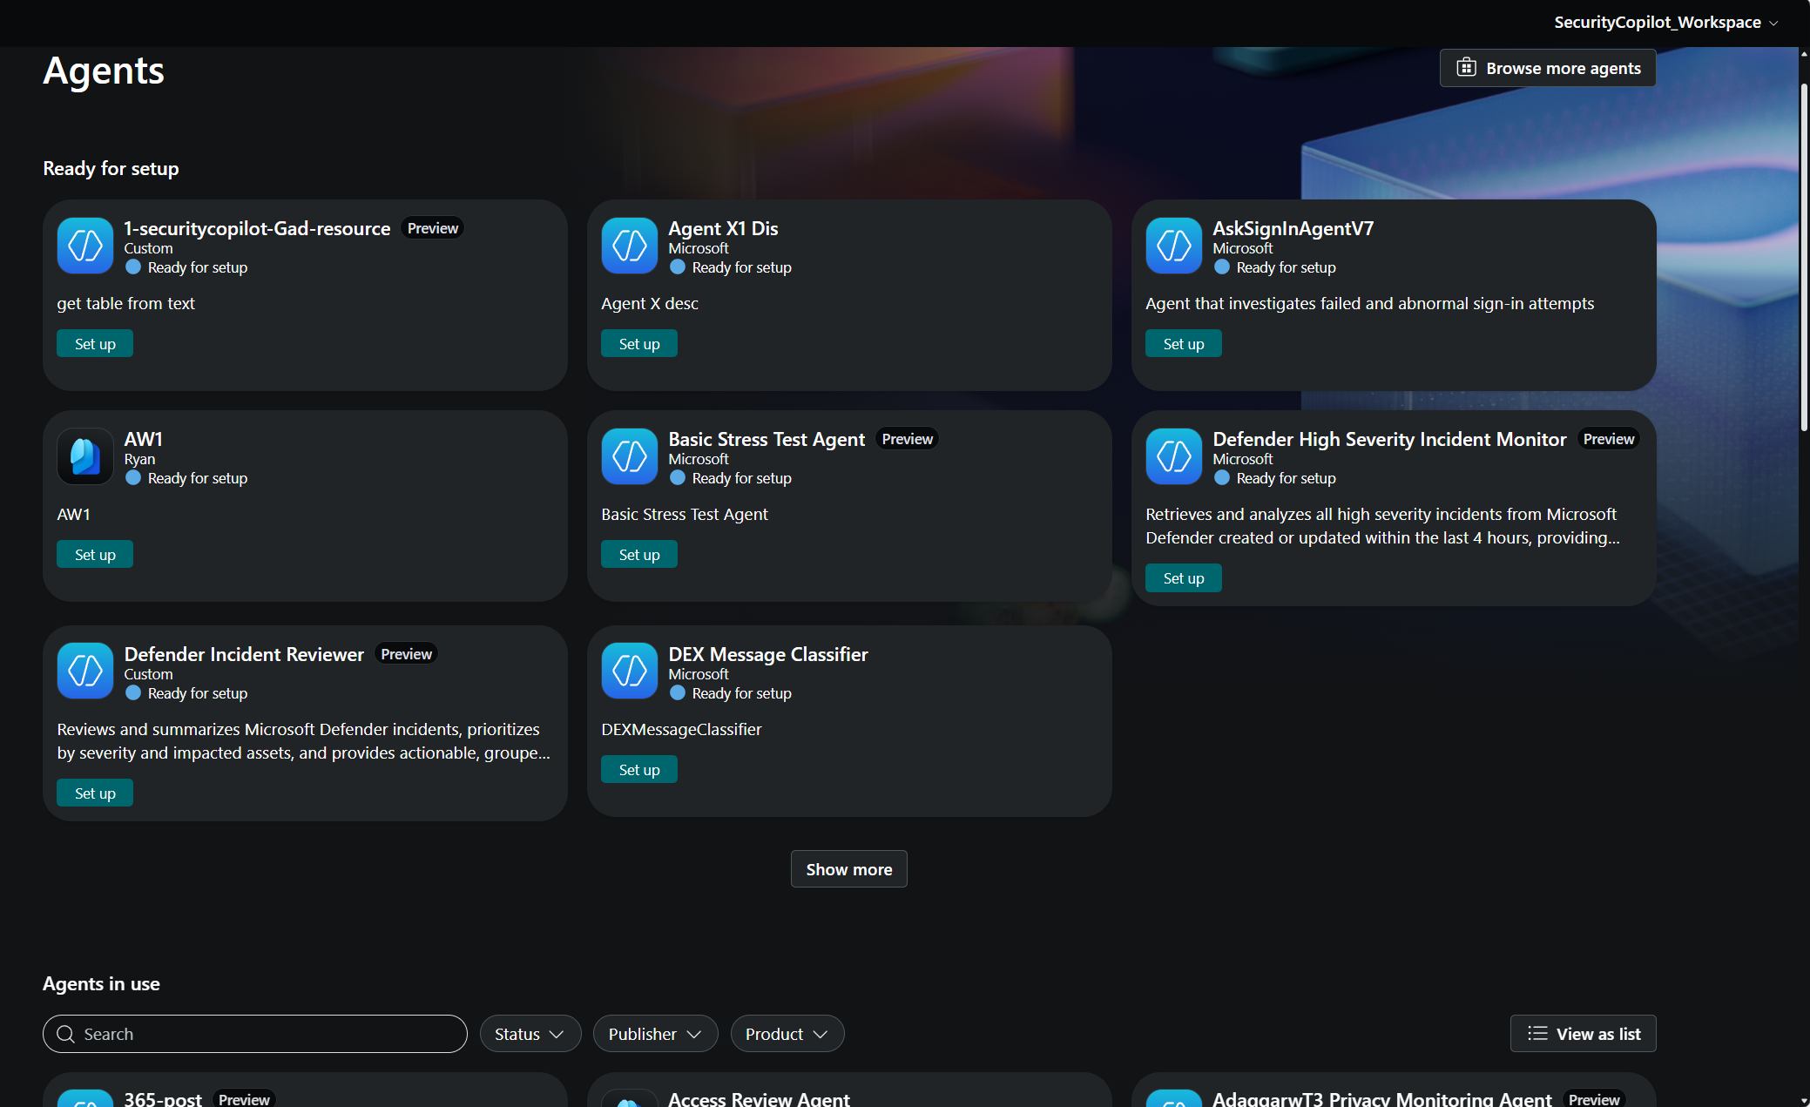Click the 'DEXMessageClassifier' description text
1810x1107 pixels.
(681, 729)
